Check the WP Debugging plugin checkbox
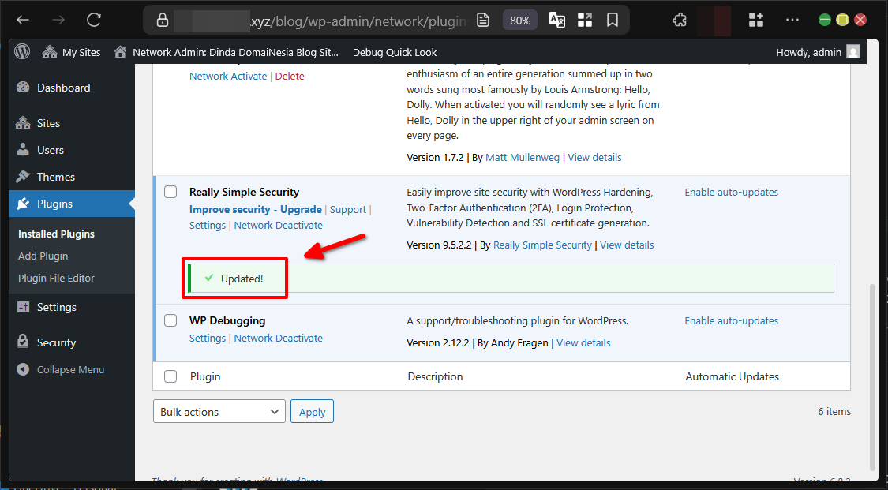 click(x=170, y=320)
